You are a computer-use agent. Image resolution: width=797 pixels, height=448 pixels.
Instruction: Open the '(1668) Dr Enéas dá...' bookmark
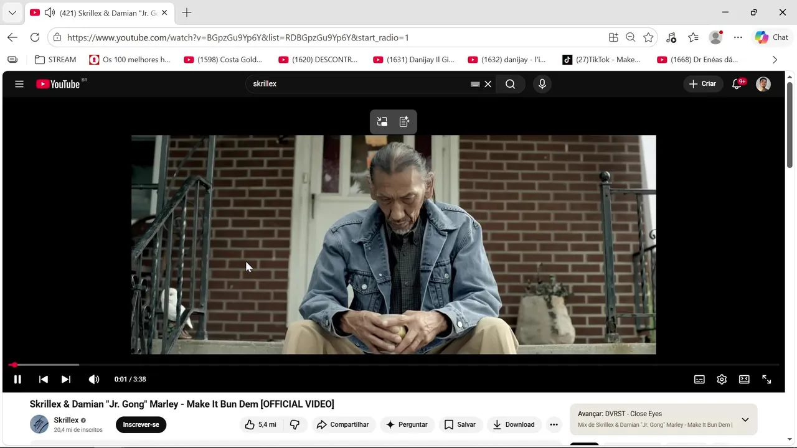[x=698, y=60]
